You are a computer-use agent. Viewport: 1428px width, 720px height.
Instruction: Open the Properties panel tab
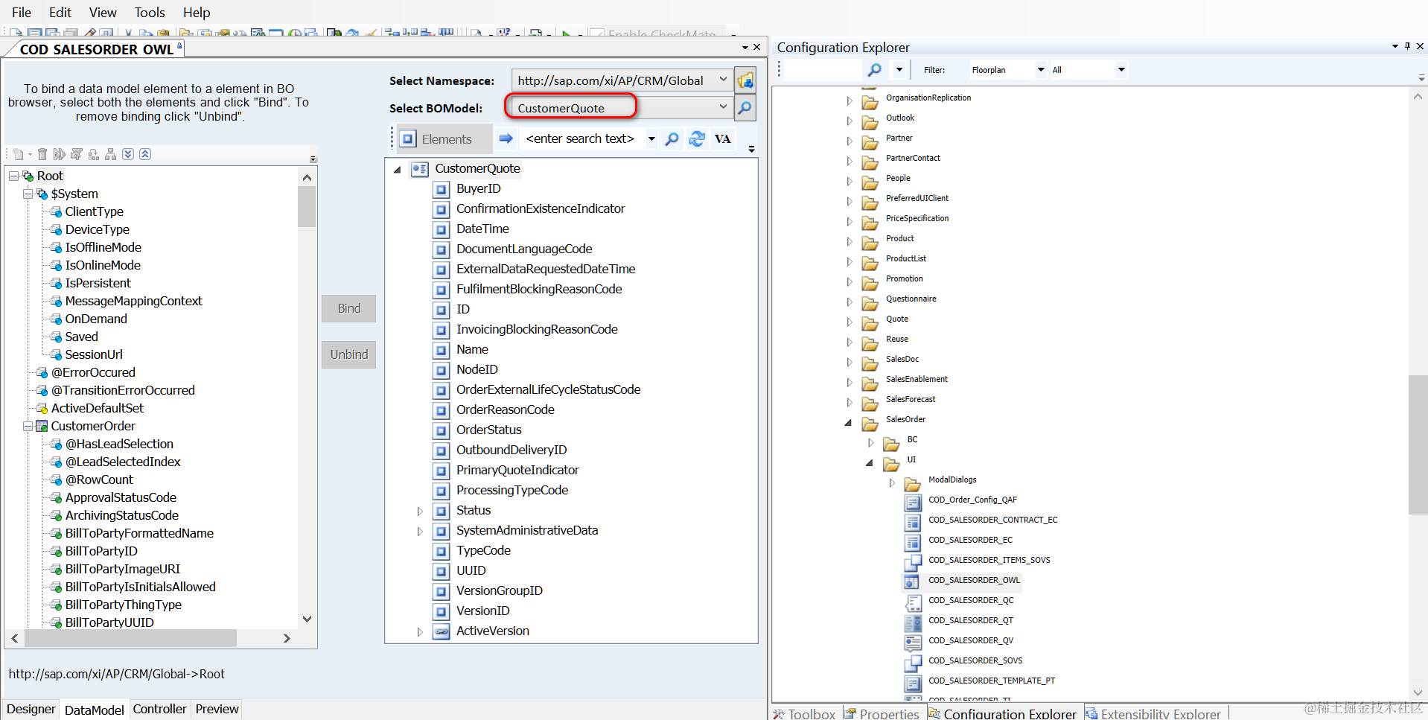[x=882, y=713]
